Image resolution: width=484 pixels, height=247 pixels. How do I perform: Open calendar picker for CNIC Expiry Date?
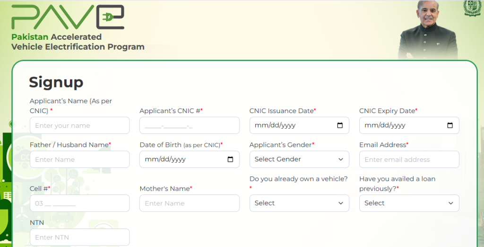450,125
